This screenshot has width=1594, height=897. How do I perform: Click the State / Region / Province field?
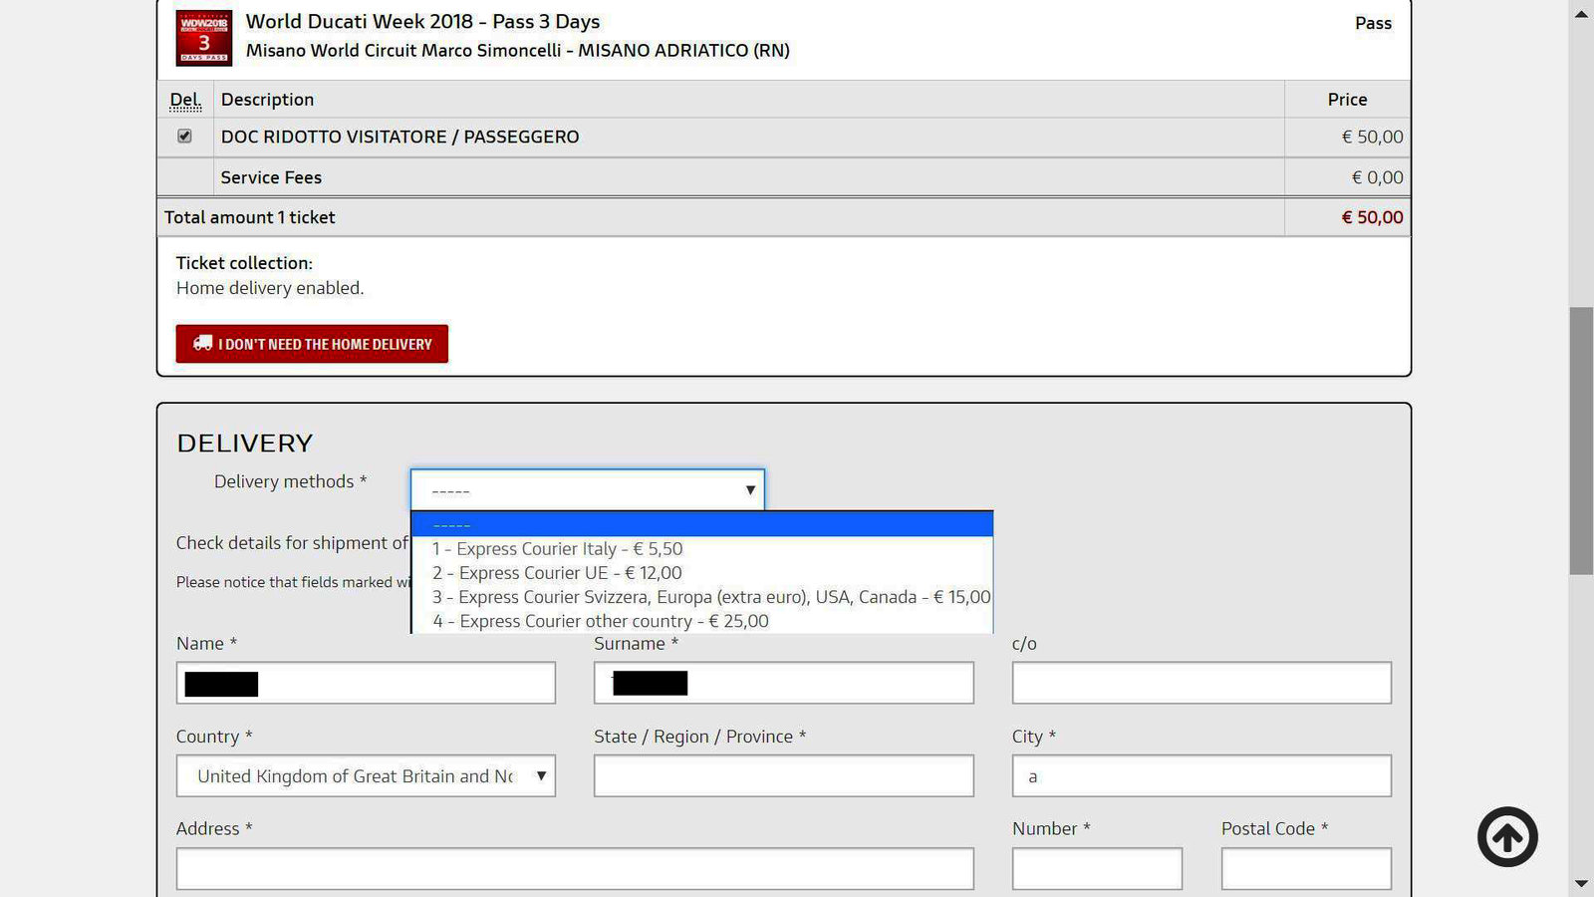tap(783, 776)
